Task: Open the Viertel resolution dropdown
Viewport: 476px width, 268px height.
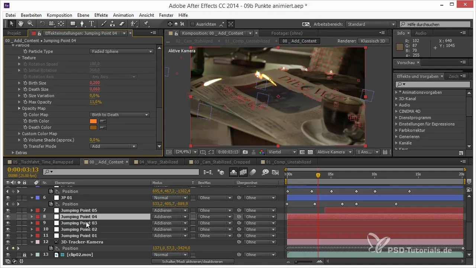Action: coord(283,152)
